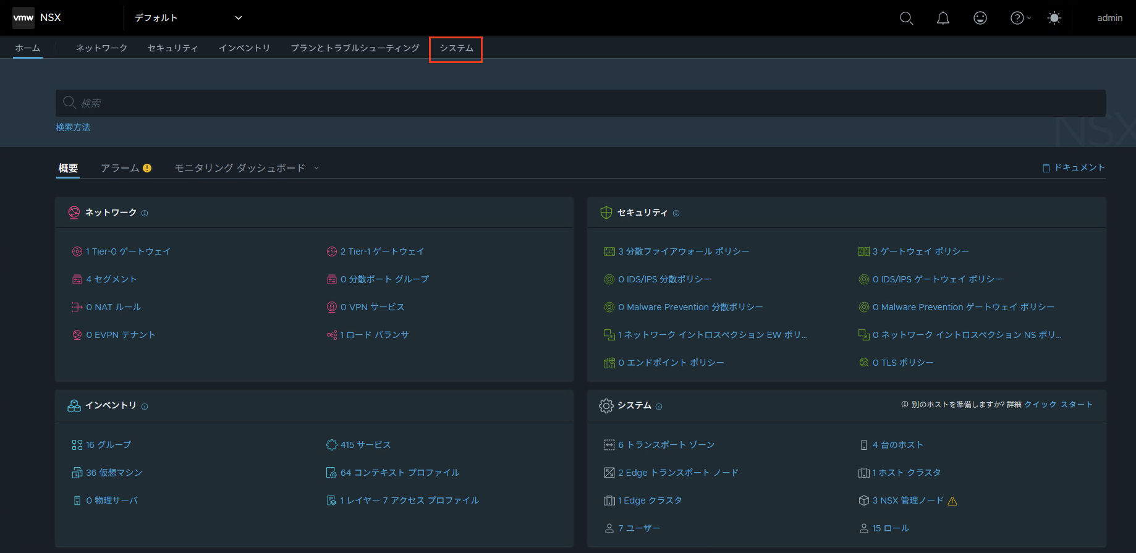Click the warning triangle next to NSX 管理ノード
1136x553 pixels.
[x=952, y=501]
